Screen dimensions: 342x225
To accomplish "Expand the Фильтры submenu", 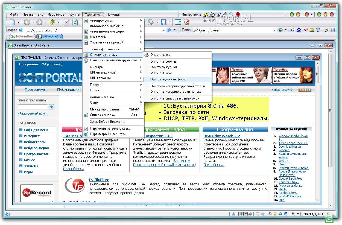I will click(113, 67).
